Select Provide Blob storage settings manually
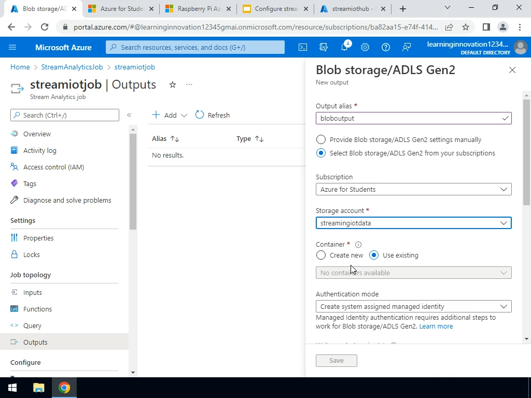Viewport: 531px width, 398px height. tap(320, 139)
